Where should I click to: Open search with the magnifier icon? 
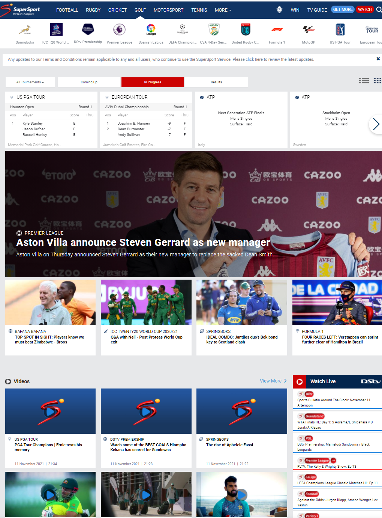tap(379, 10)
